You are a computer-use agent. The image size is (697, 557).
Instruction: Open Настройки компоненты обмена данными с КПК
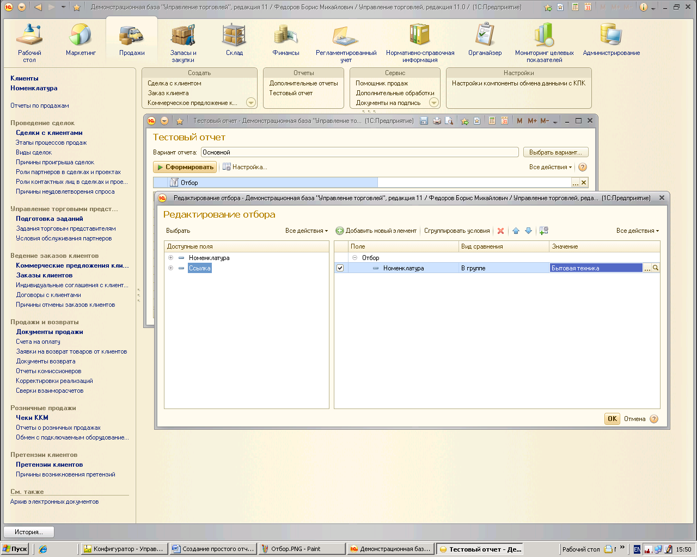518,83
